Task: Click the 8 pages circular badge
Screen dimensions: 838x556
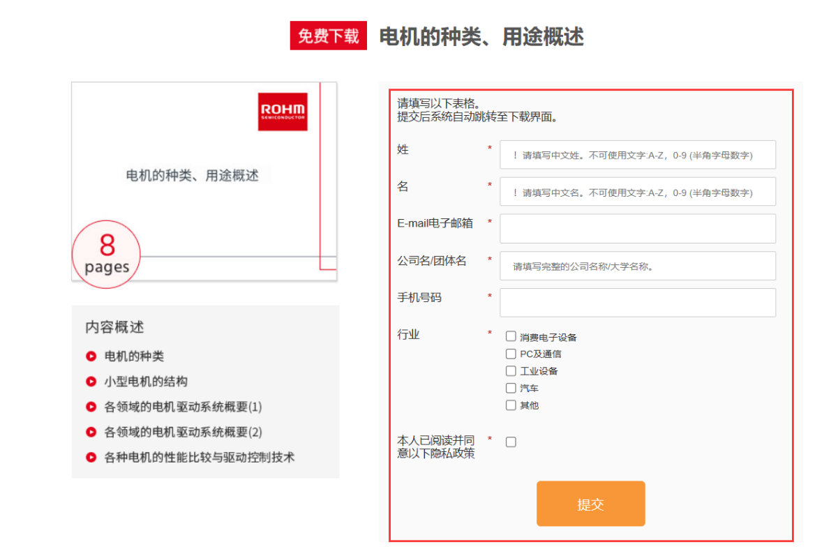Action: [107, 255]
